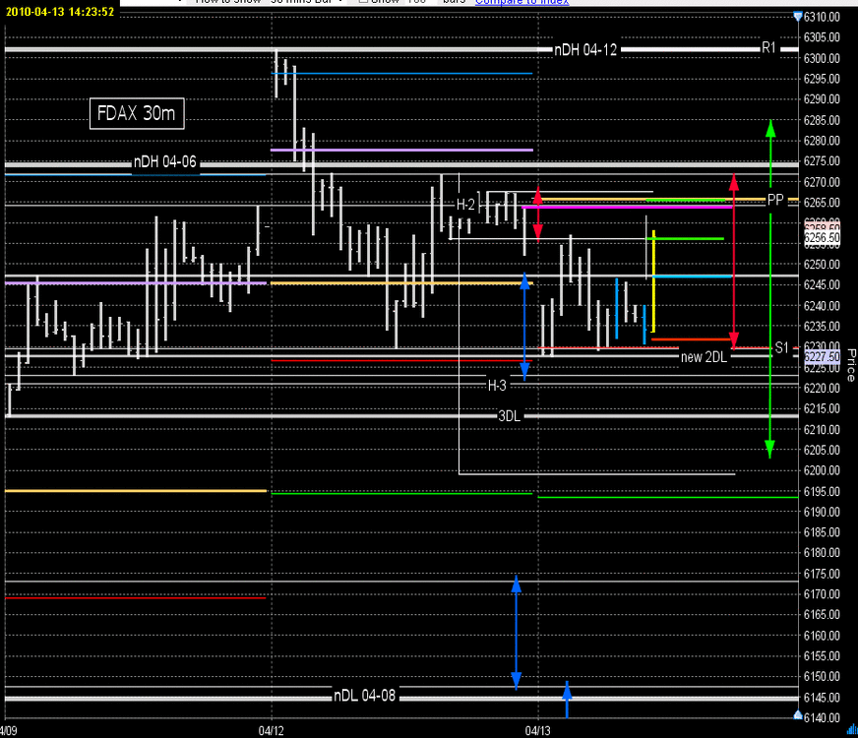Click the 6270.00 price axis value

click(x=822, y=182)
